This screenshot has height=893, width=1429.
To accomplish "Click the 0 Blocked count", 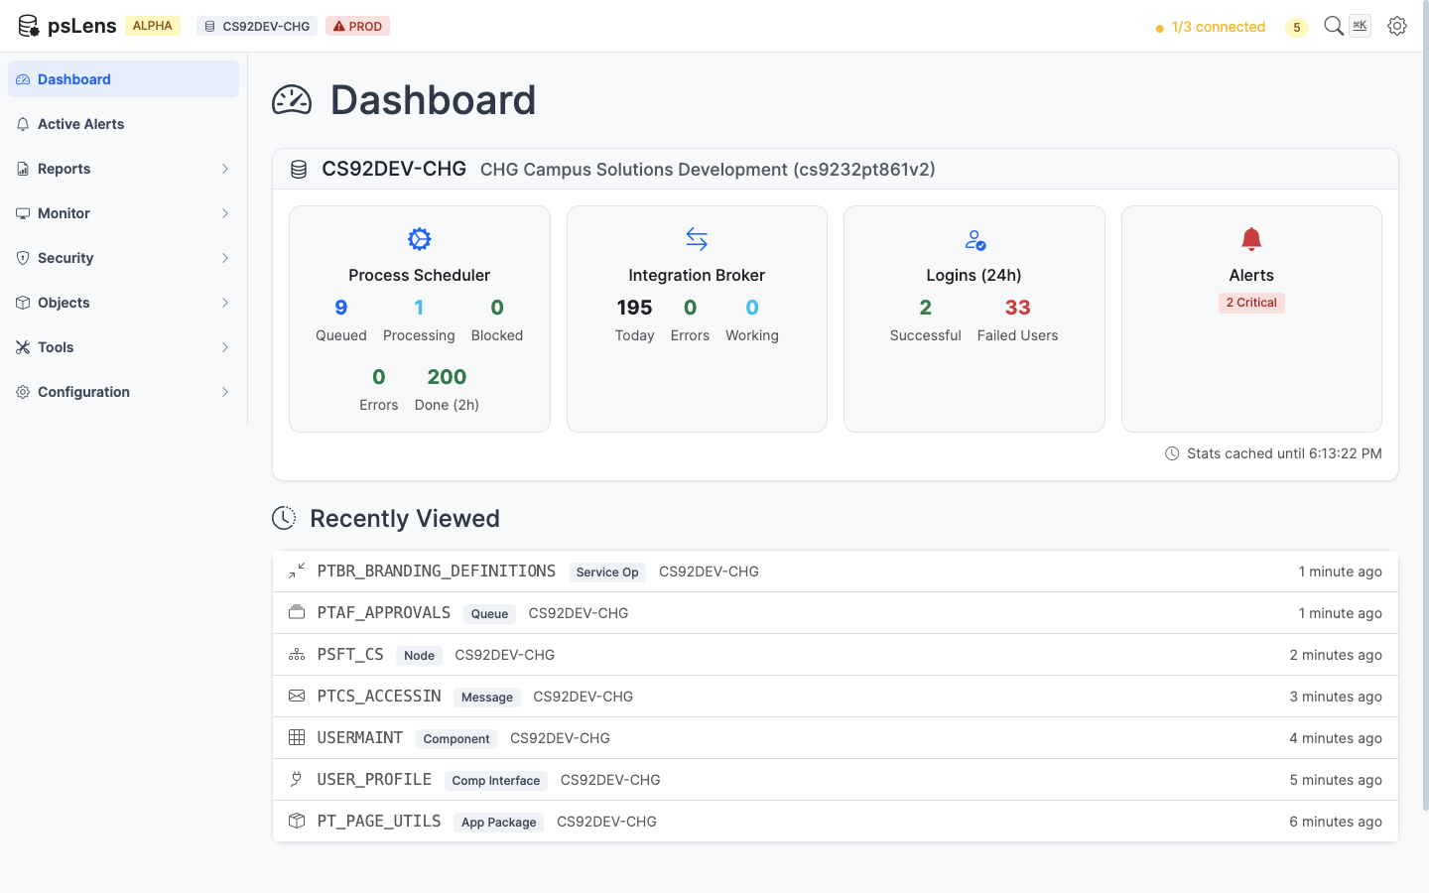I will tap(497, 320).
